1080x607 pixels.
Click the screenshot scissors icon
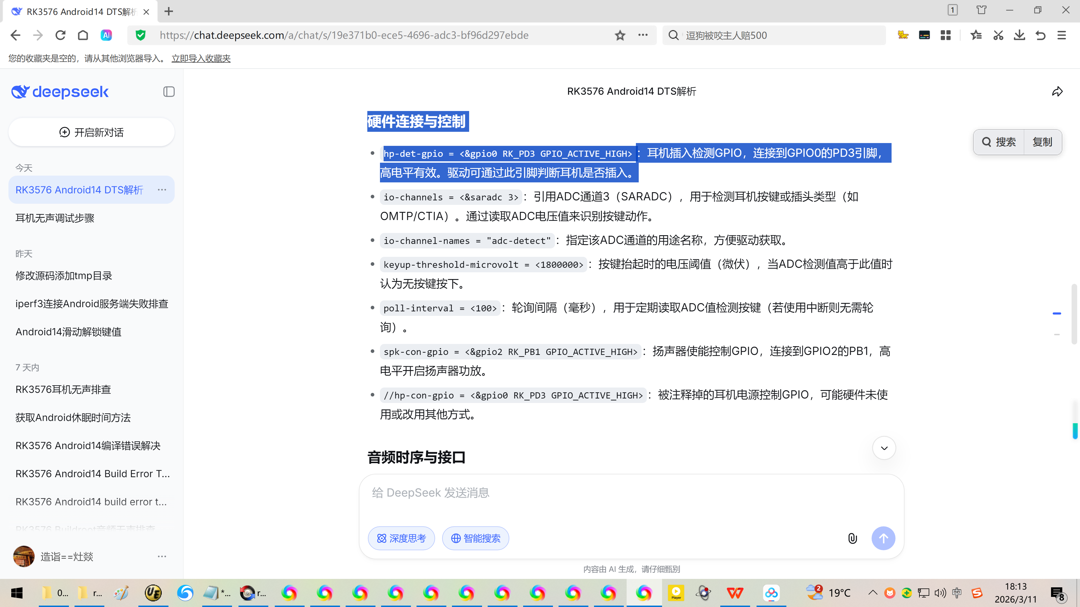pos(998,35)
